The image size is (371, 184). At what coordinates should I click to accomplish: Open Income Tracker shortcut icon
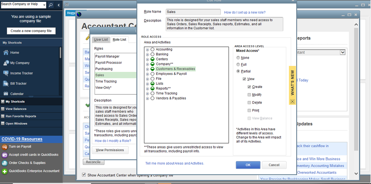coord(6,73)
